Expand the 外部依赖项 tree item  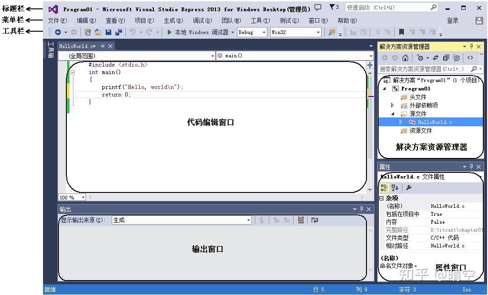click(x=393, y=105)
